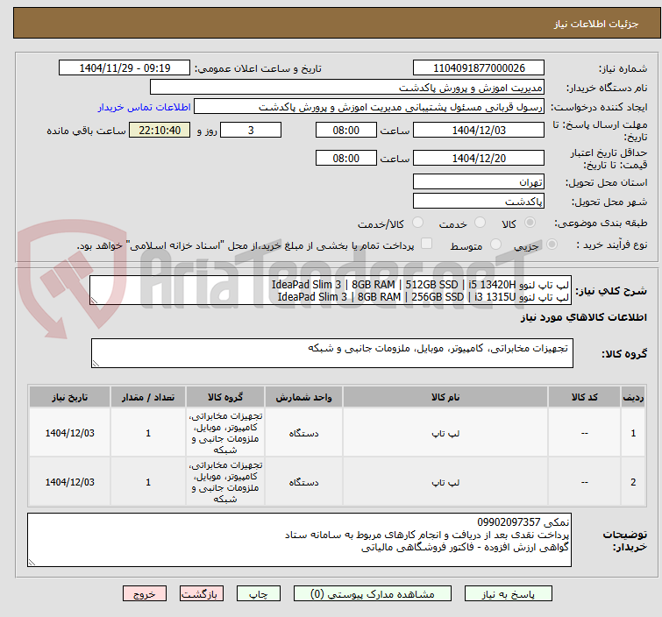Click the اطلاعات کالاهای مورد نیاز section title

pyautogui.click(x=583, y=317)
